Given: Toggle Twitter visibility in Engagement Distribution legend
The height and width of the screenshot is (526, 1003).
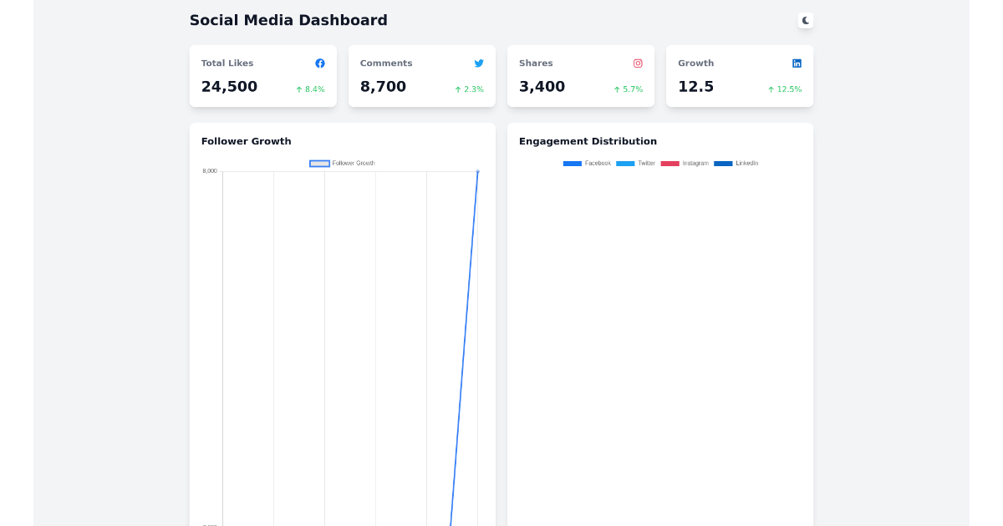Looking at the screenshot, I should (638, 164).
